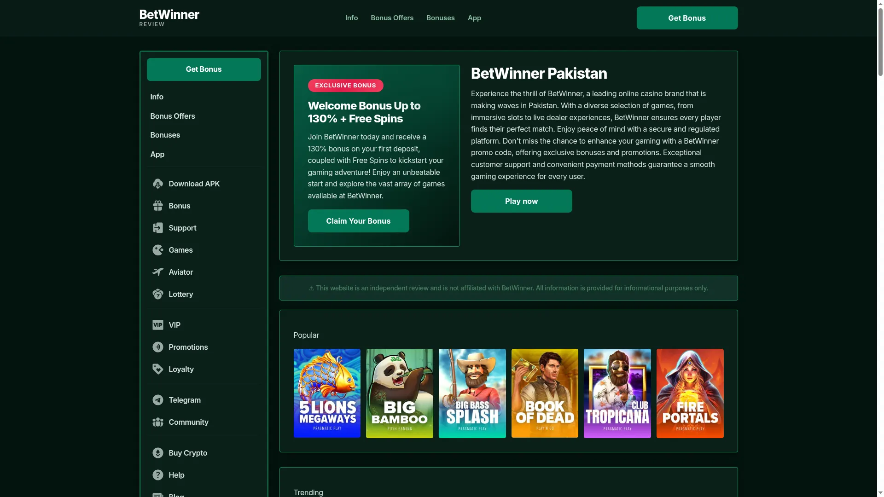Open the Big Bamboo game thumbnail
The width and height of the screenshot is (884, 497).
click(399, 393)
